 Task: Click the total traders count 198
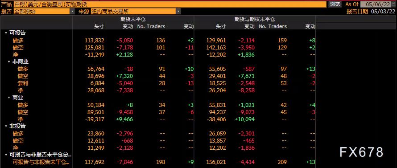pyautogui.click(x=161, y=162)
